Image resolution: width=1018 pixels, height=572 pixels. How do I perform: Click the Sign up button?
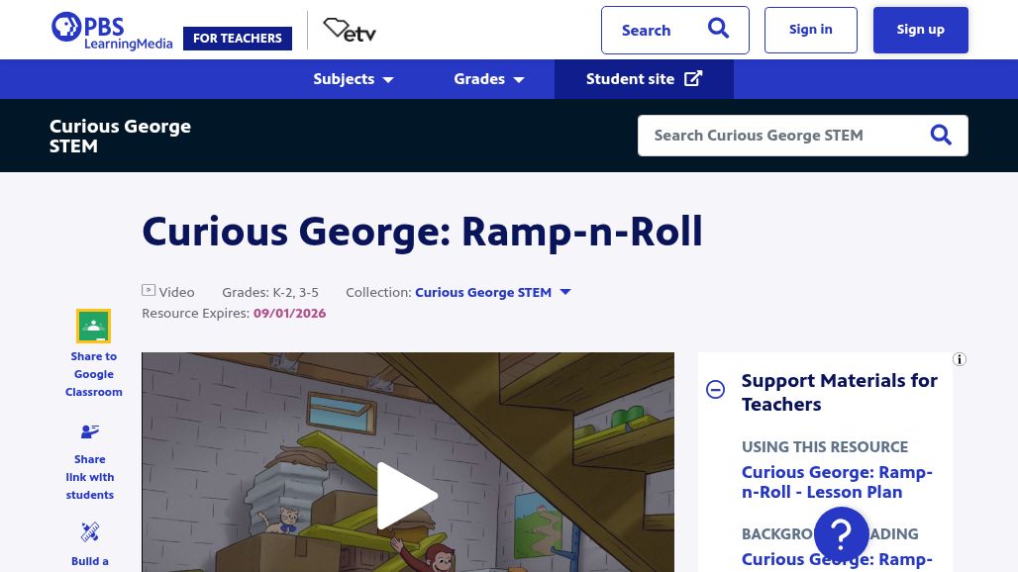[x=920, y=30]
